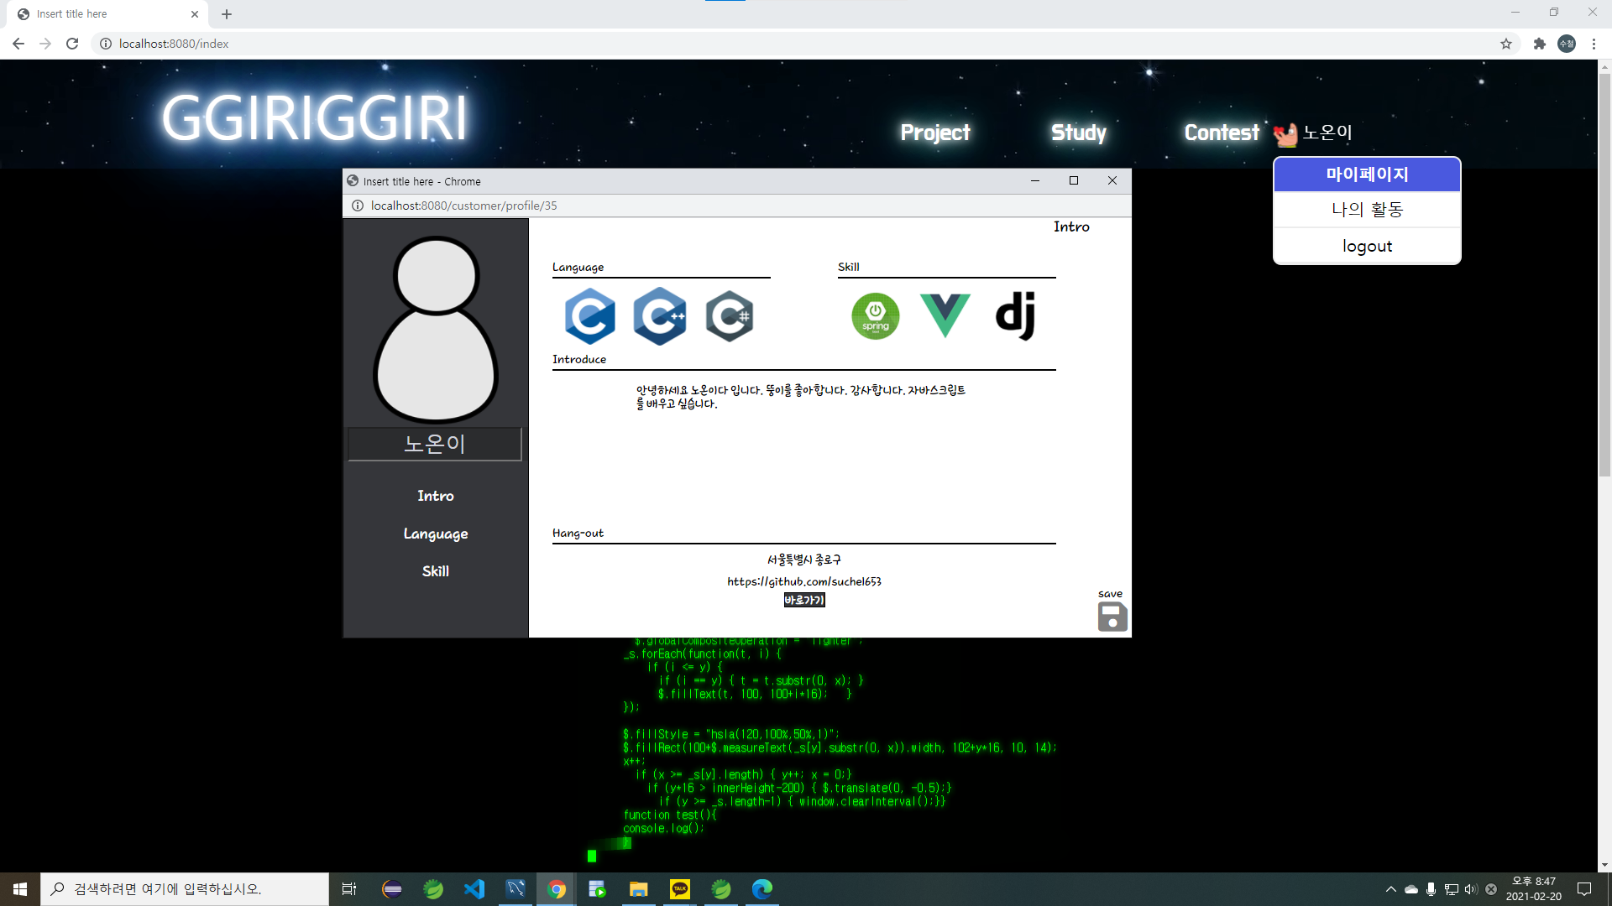This screenshot has width=1612, height=906.
Task: Open Visual Studio Code from taskbar
Action: (x=474, y=889)
